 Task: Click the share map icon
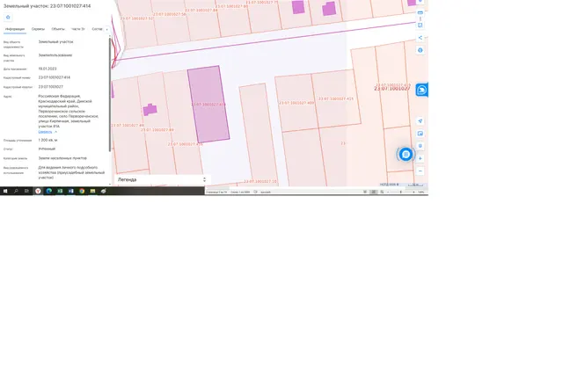(x=420, y=38)
